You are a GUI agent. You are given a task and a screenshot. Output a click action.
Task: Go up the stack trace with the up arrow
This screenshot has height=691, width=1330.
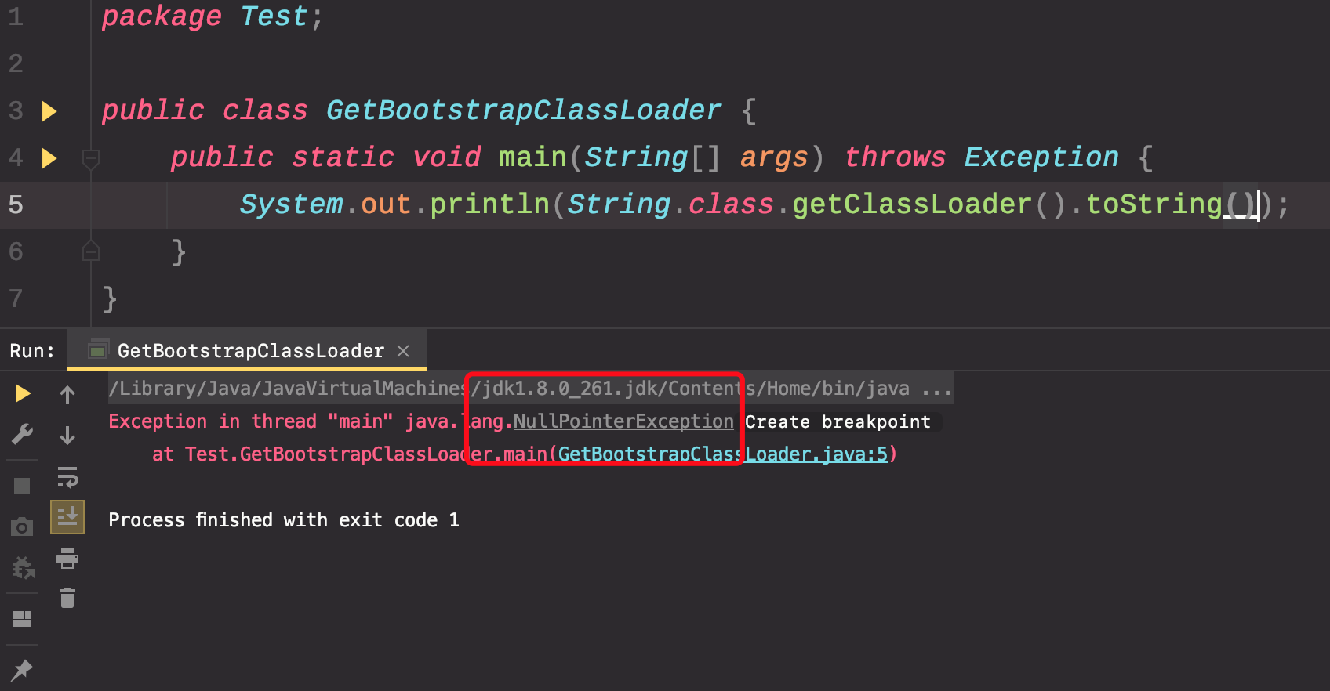pyautogui.click(x=67, y=395)
